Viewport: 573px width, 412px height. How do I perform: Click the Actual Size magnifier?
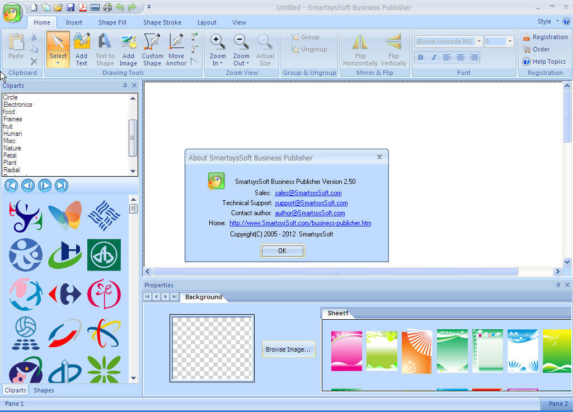point(265,49)
